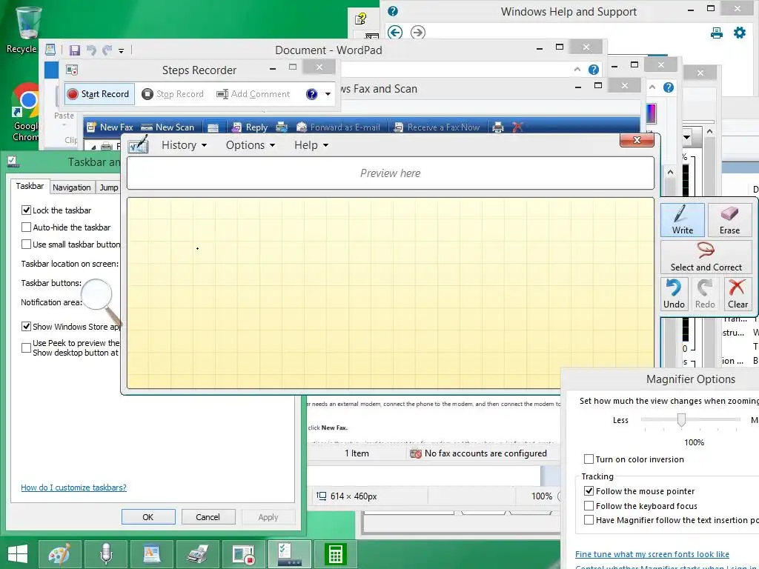Click the Windows Start button

pyautogui.click(x=18, y=553)
